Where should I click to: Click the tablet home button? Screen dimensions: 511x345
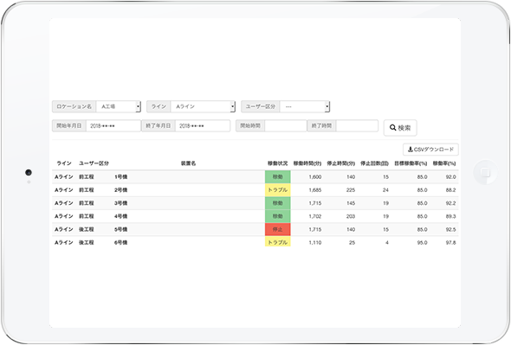485,172
